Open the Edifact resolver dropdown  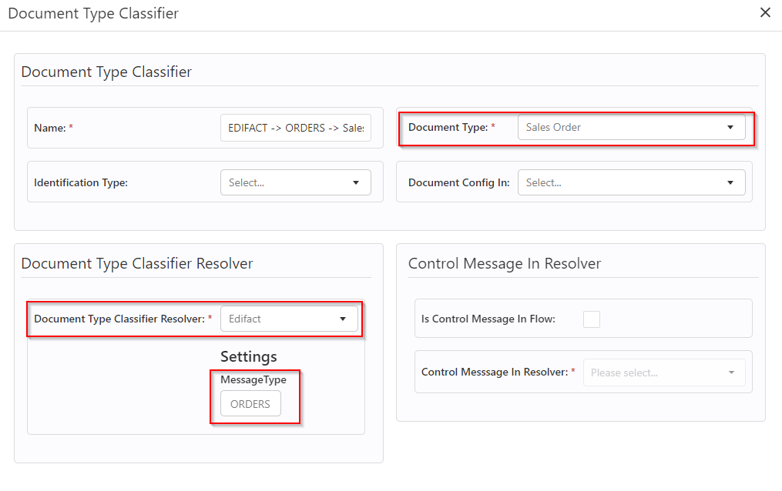pyautogui.click(x=289, y=319)
